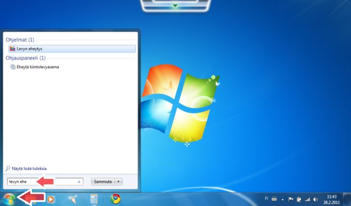Screen dimensions: 351x206
Task: Show hidden tray icons arrow
Action: coord(282,200)
